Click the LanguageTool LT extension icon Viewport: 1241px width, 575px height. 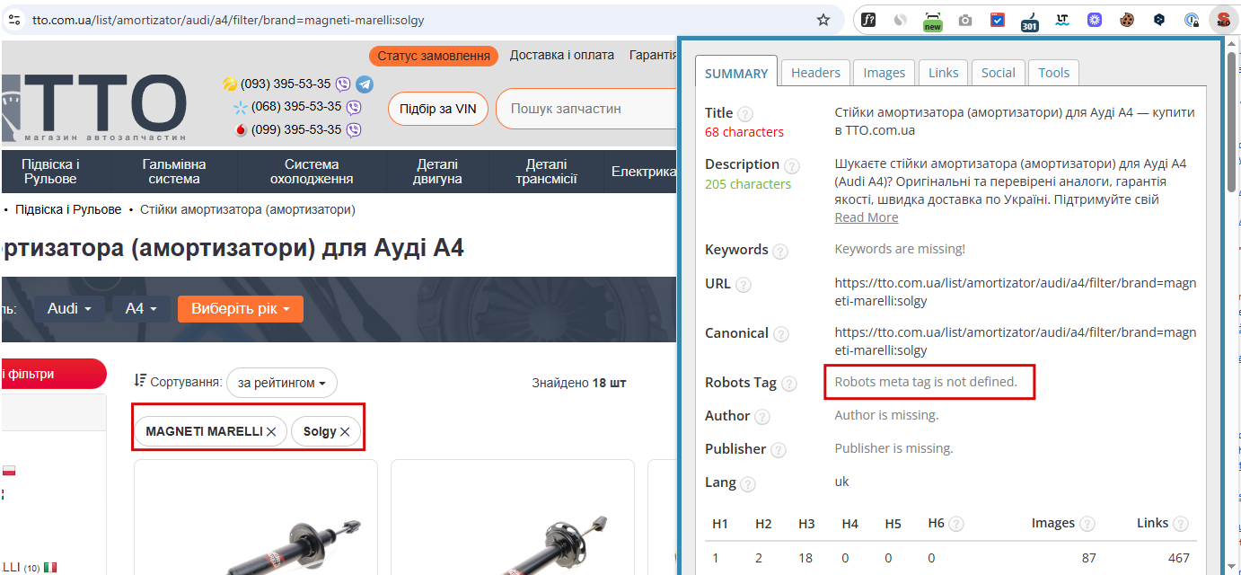tap(1062, 19)
